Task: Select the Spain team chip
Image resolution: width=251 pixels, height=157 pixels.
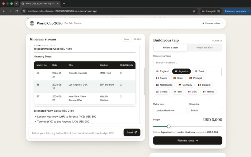Action: 178,78
